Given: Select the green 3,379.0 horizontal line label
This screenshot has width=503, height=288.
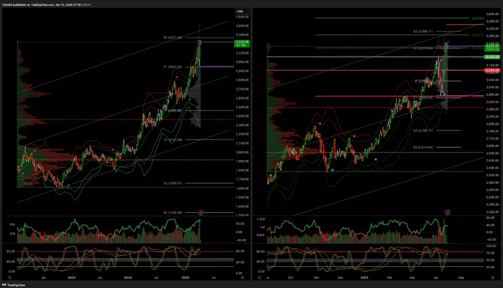Looking at the screenshot, I should click(477, 18).
